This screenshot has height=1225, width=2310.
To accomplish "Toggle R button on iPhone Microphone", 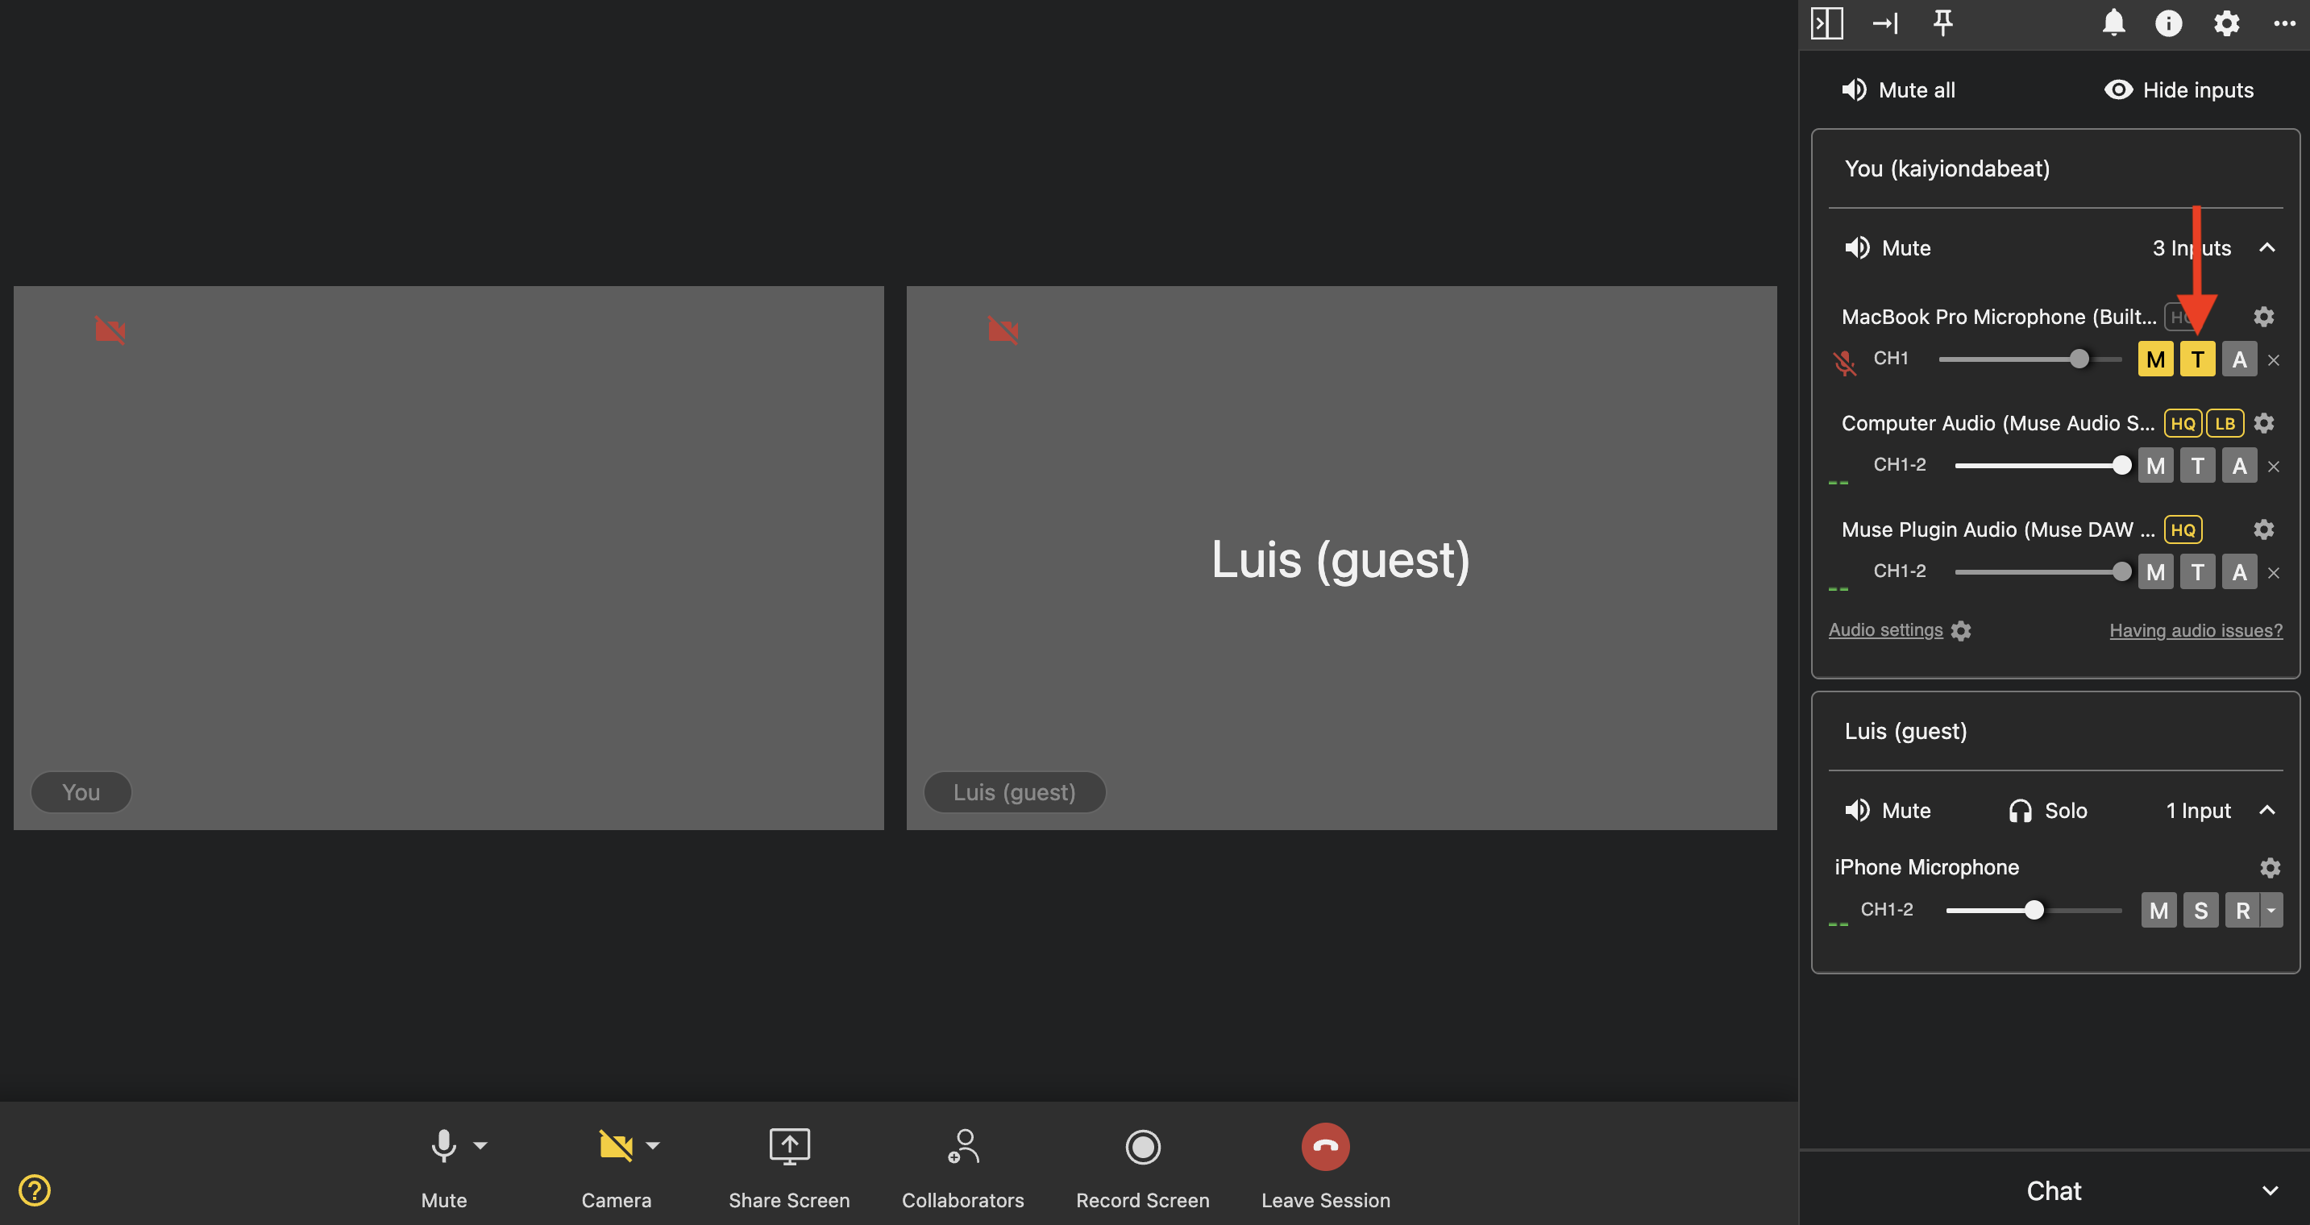I will coord(2241,910).
